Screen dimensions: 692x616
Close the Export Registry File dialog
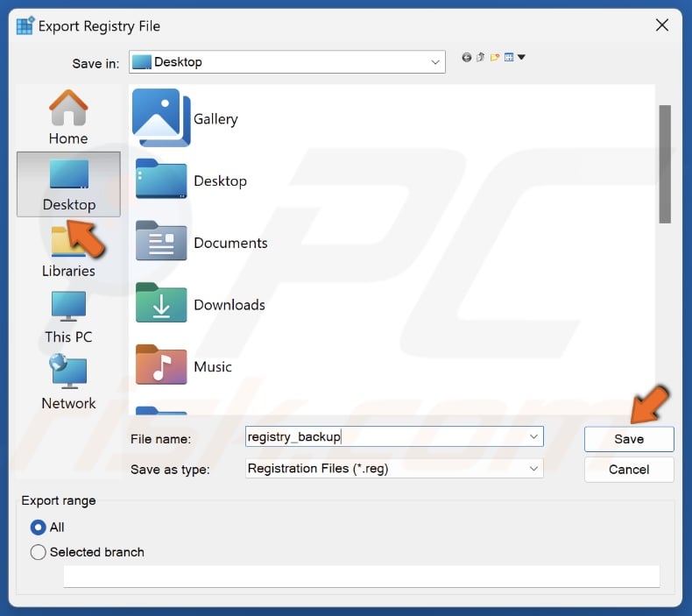coord(662,25)
